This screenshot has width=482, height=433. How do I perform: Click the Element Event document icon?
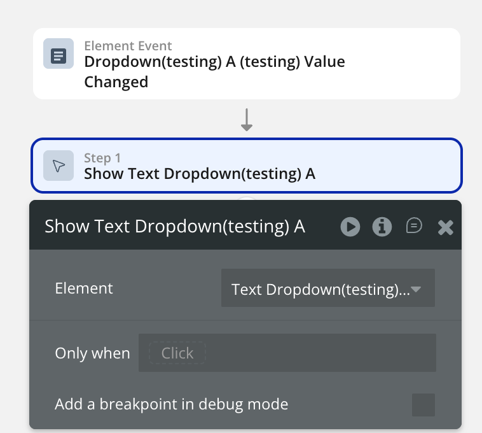coord(58,54)
